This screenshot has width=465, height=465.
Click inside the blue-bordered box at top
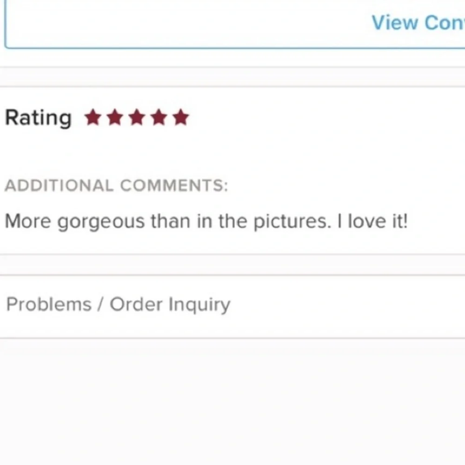coord(186,23)
